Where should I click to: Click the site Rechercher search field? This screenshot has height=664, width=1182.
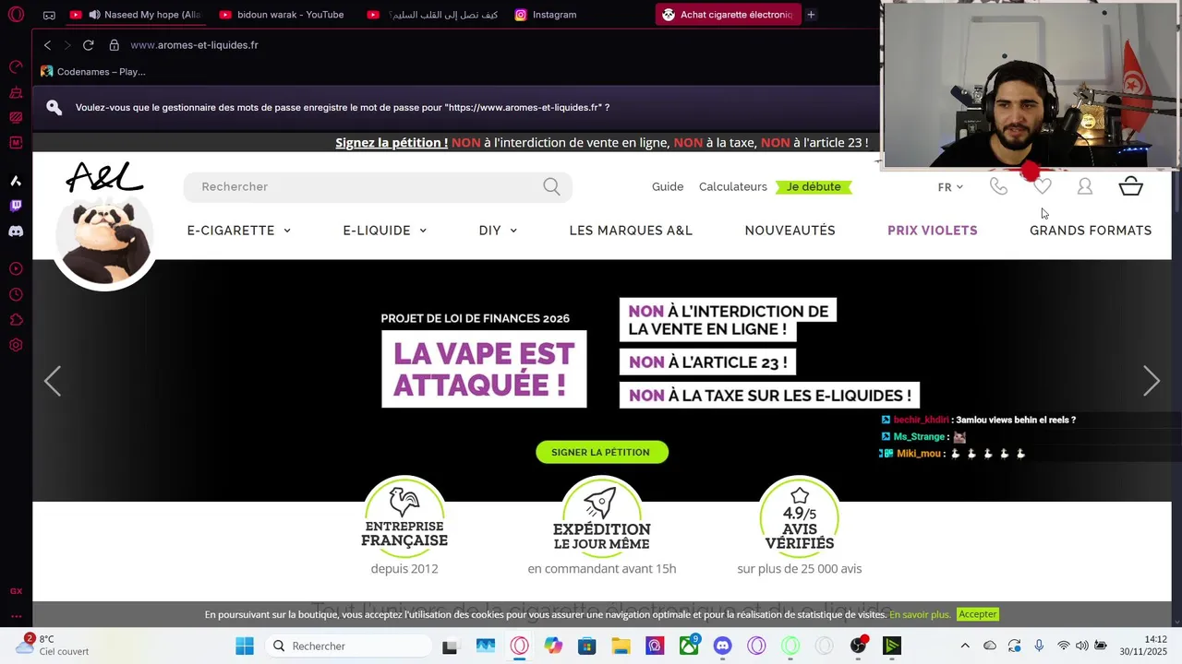coord(378,187)
